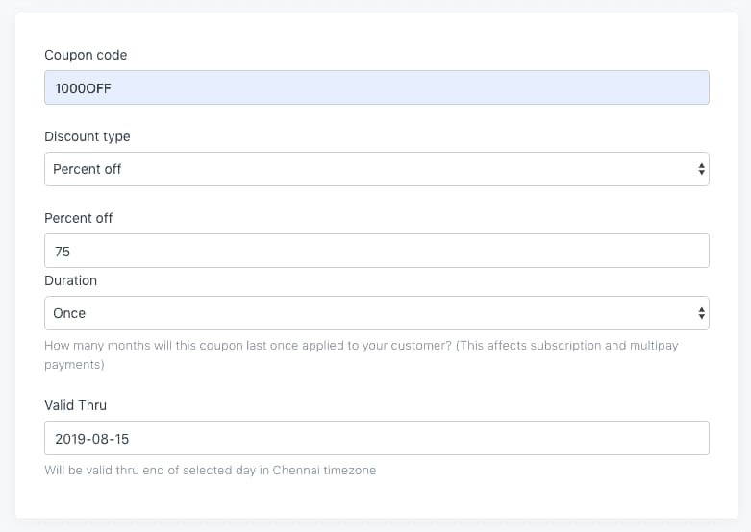The width and height of the screenshot is (751, 532).
Task: Place cursor in the 1000OFF text
Action: [x=83, y=88]
